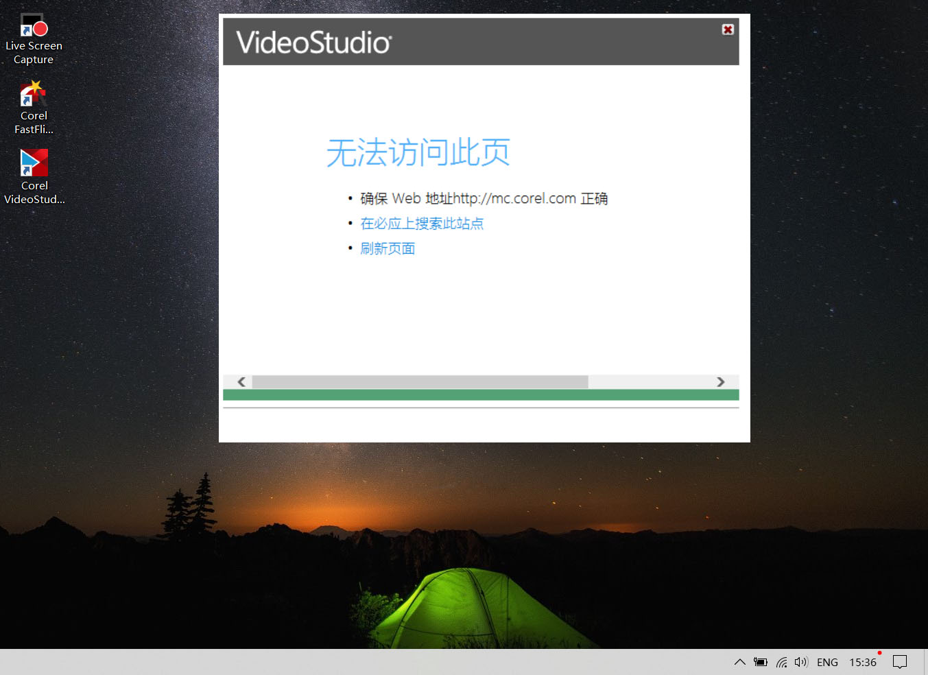Switch the ENG input language indicator
928x675 pixels.
(x=827, y=662)
